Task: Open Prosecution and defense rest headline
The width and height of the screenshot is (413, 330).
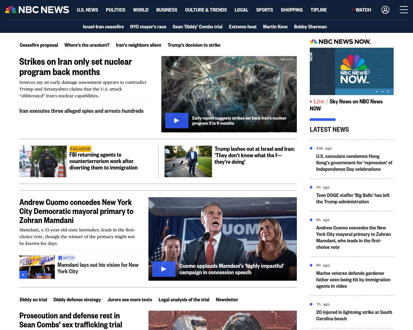Action: pyautogui.click(x=71, y=320)
